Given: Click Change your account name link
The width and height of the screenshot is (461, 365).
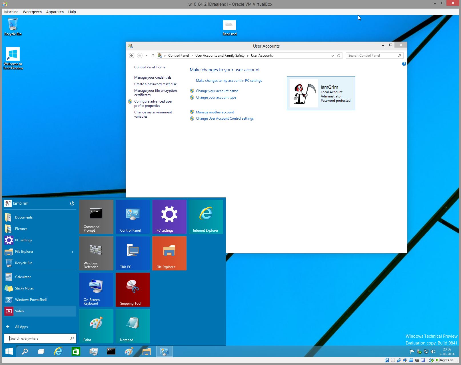Looking at the screenshot, I should point(217,91).
